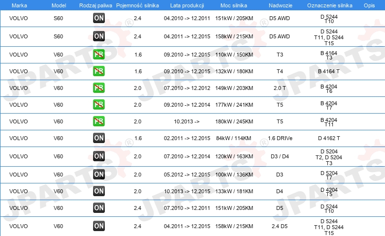This screenshot has width=385, height=236.
Task: Click the Lata produkcji column header
Action: tap(187, 5)
